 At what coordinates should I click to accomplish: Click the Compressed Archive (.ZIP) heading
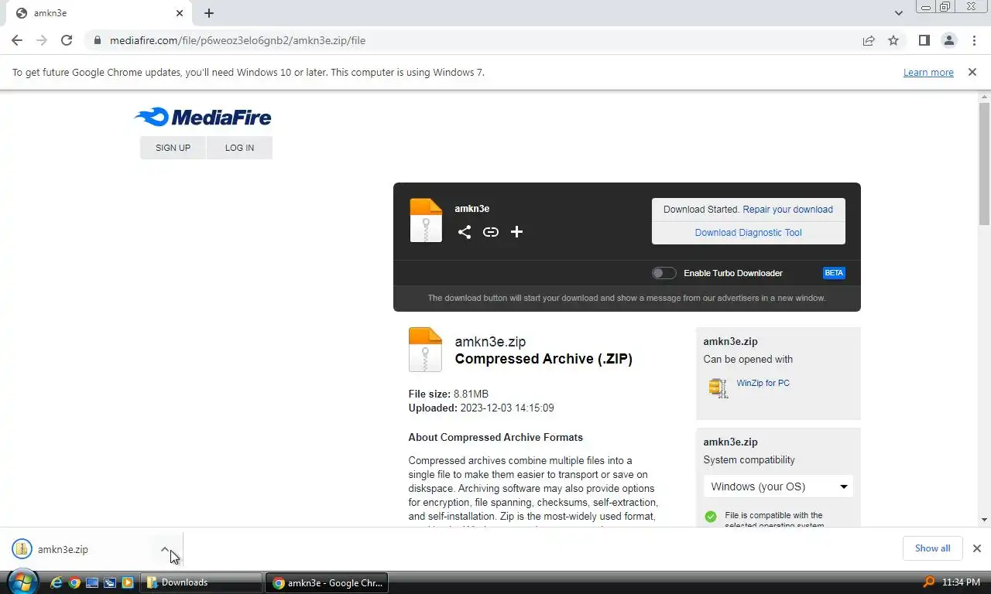(x=544, y=359)
